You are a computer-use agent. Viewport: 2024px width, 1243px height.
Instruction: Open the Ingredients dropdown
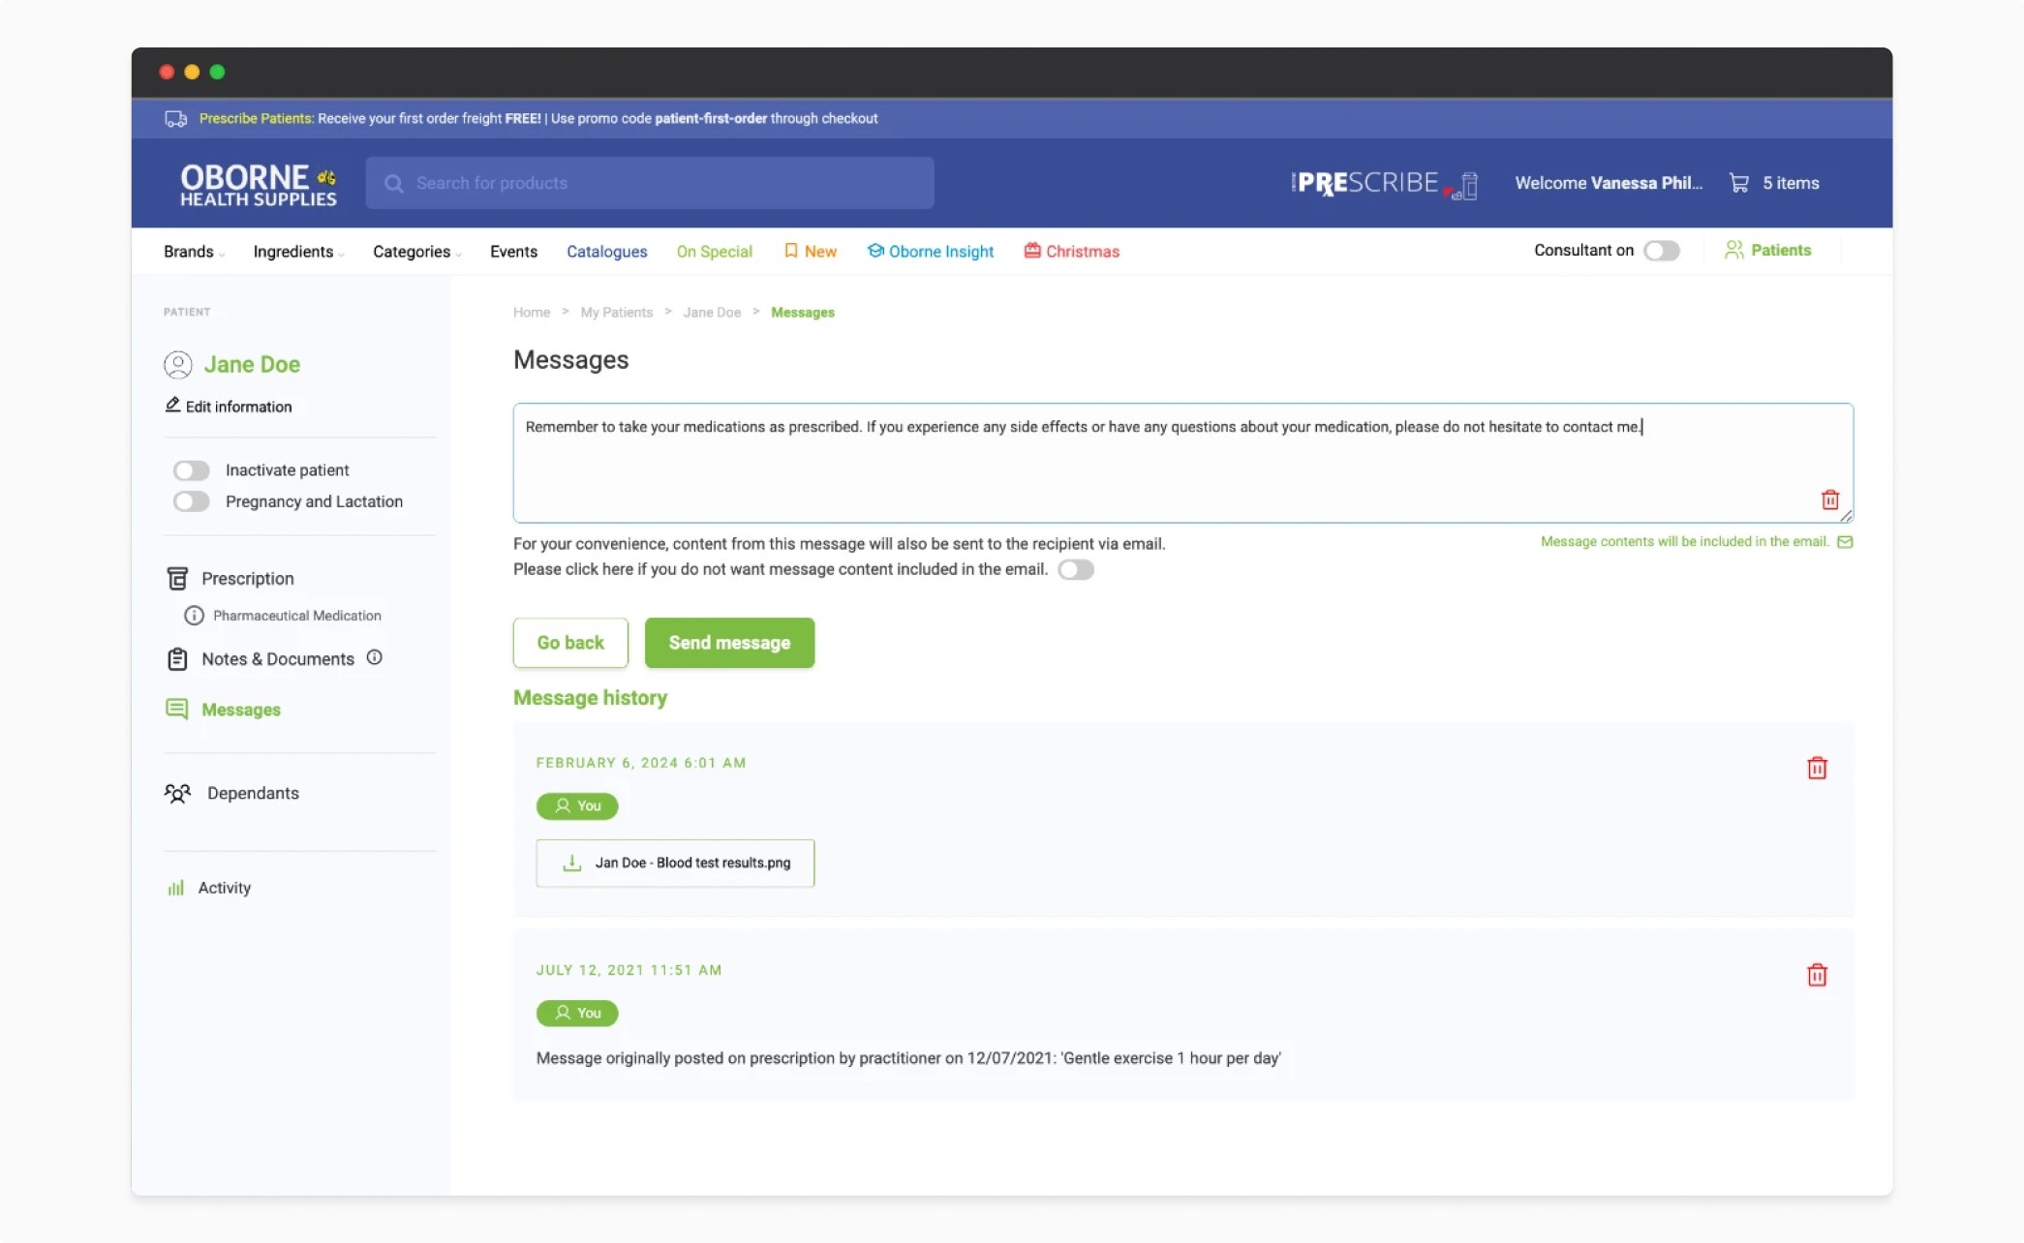point(295,251)
